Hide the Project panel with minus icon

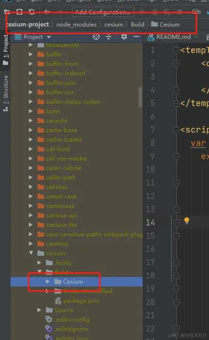point(136,36)
